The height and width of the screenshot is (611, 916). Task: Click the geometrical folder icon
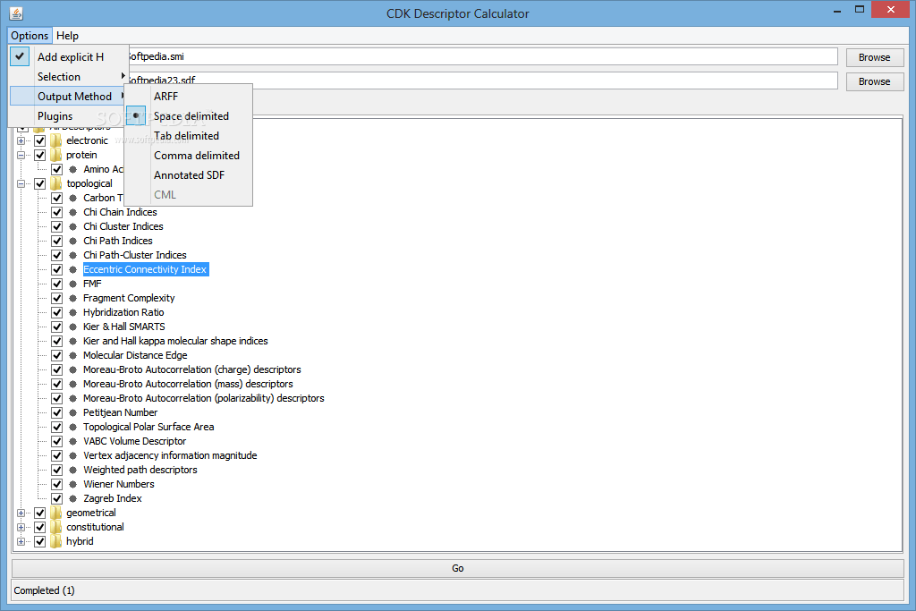[56, 513]
